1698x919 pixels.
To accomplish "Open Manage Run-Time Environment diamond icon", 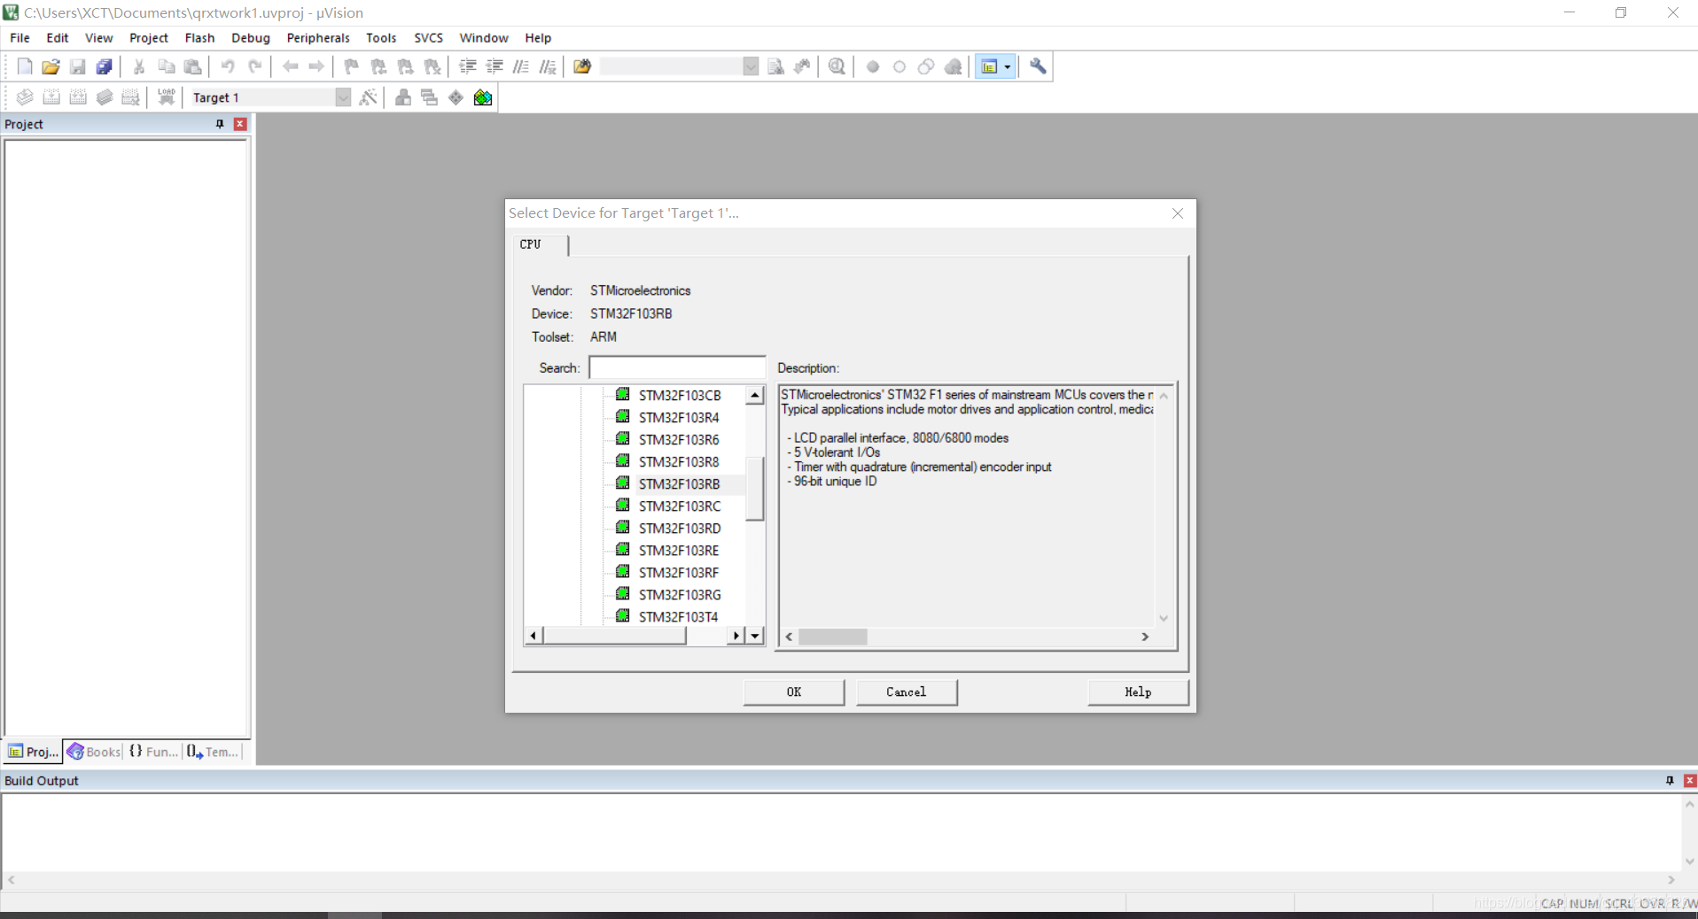I will (456, 97).
